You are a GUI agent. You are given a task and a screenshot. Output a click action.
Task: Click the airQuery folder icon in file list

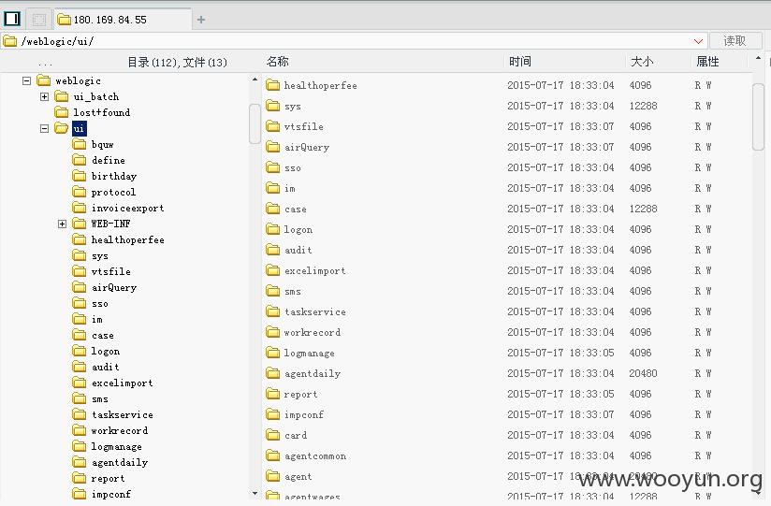[x=273, y=147]
